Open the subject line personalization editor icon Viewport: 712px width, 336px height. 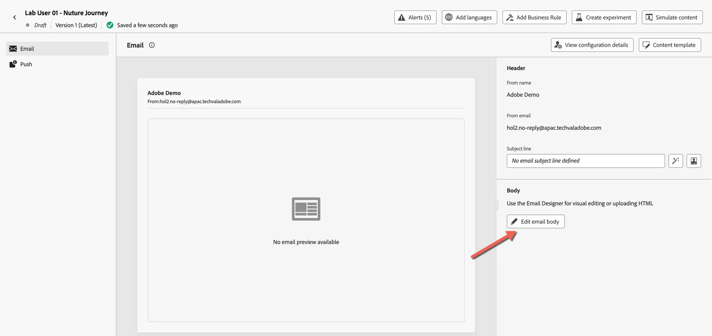coord(694,161)
